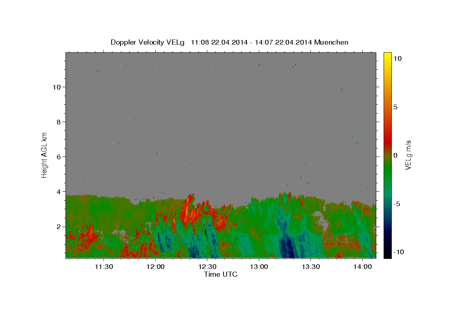Click the height axis label 10

[x=57, y=87]
